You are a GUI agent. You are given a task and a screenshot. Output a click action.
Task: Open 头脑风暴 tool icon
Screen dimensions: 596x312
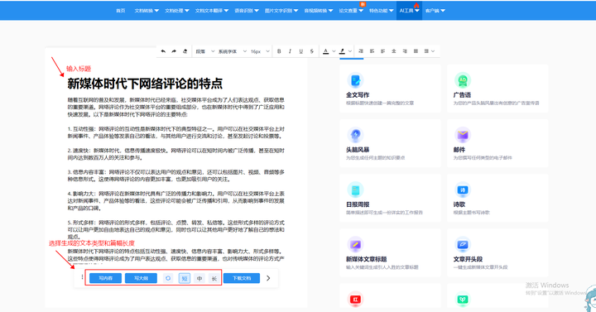(x=355, y=135)
